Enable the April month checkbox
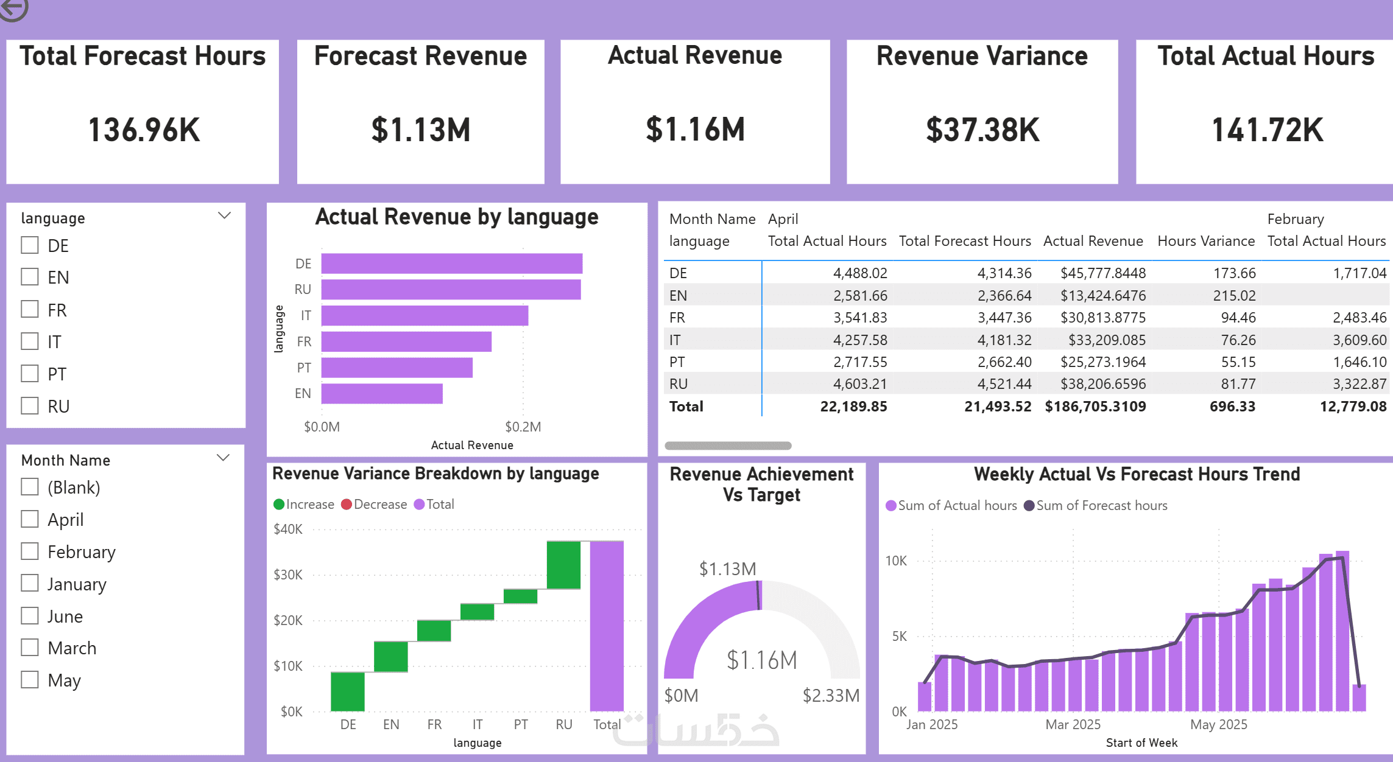Image resolution: width=1393 pixels, height=762 pixels. (x=30, y=519)
